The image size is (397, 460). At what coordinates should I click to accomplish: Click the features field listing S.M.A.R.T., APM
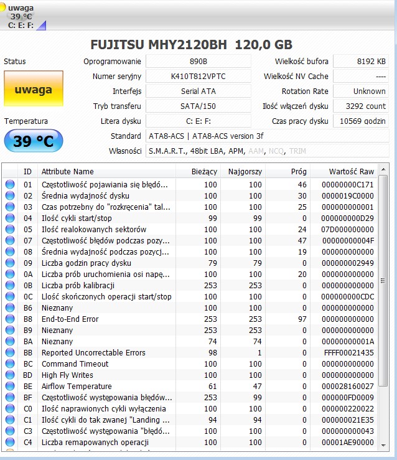pyautogui.click(x=268, y=151)
